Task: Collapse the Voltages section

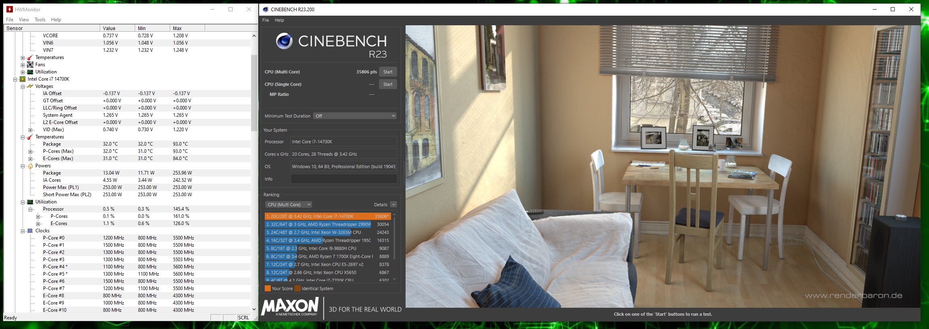Action: click(23, 87)
